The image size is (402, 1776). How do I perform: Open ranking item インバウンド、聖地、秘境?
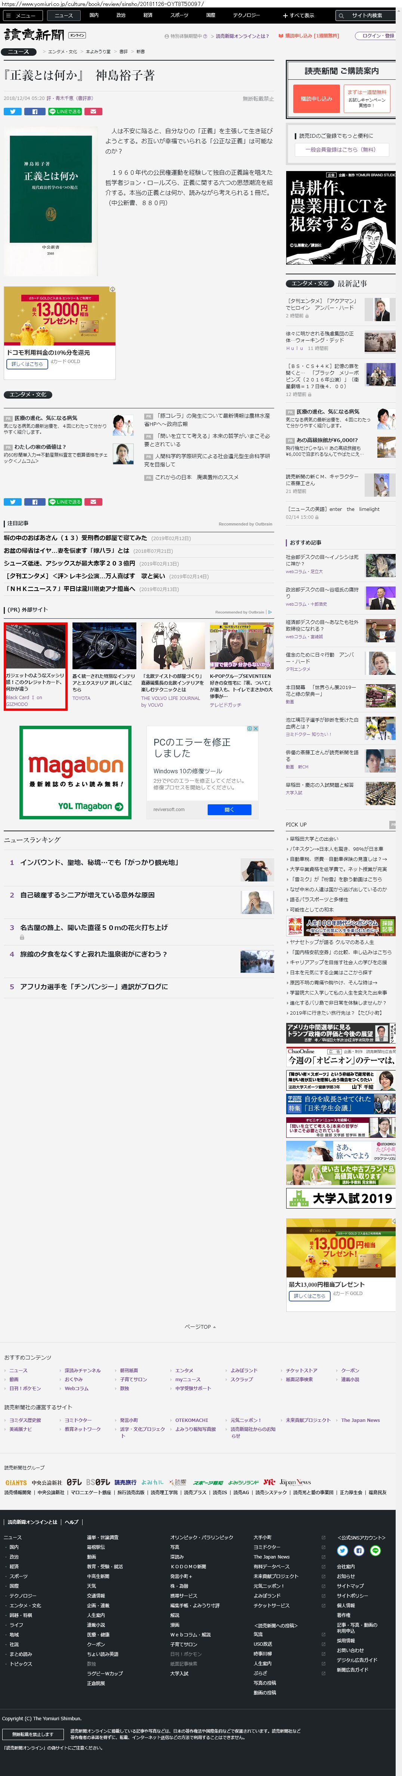pyautogui.click(x=99, y=862)
